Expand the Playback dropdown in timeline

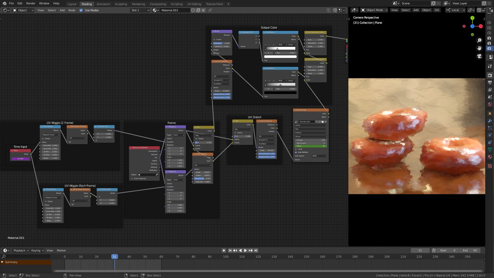21,250
